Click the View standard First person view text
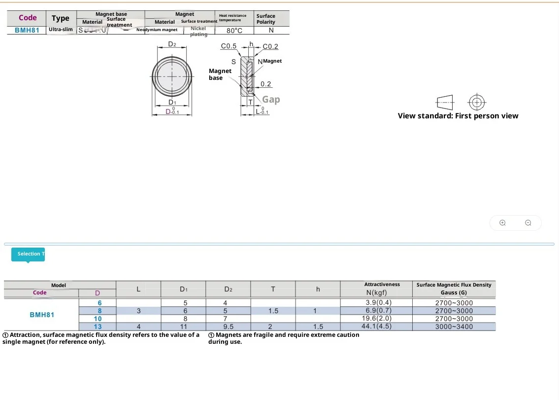Screen dimensions: 559x400 coord(458,116)
